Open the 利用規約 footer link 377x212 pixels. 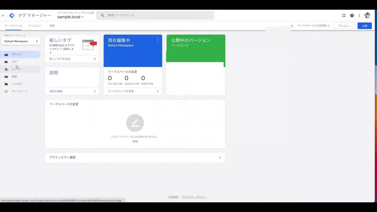[x=173, y=197]
